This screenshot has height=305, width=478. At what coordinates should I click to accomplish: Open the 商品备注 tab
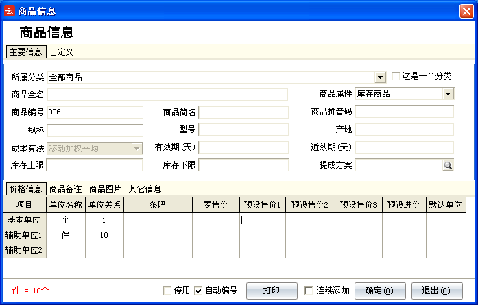(x=66, y=188)
